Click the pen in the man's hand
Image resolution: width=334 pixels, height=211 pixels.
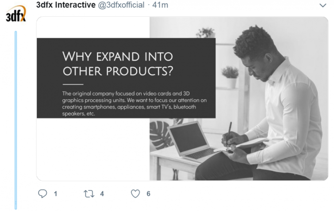[229, 131]
